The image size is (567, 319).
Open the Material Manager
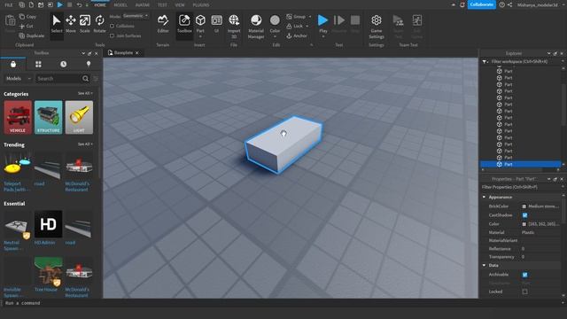pyautogui.click(x=256, y=26)
